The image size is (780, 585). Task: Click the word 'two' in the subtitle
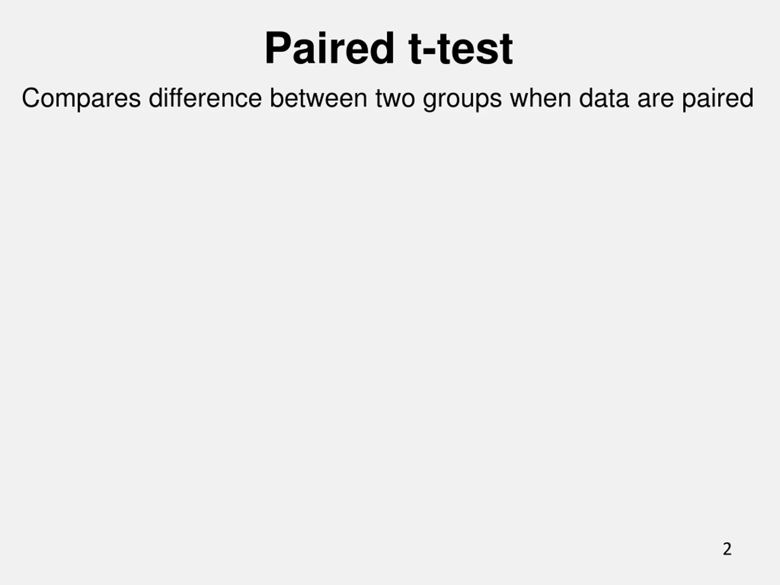point(395,98)
